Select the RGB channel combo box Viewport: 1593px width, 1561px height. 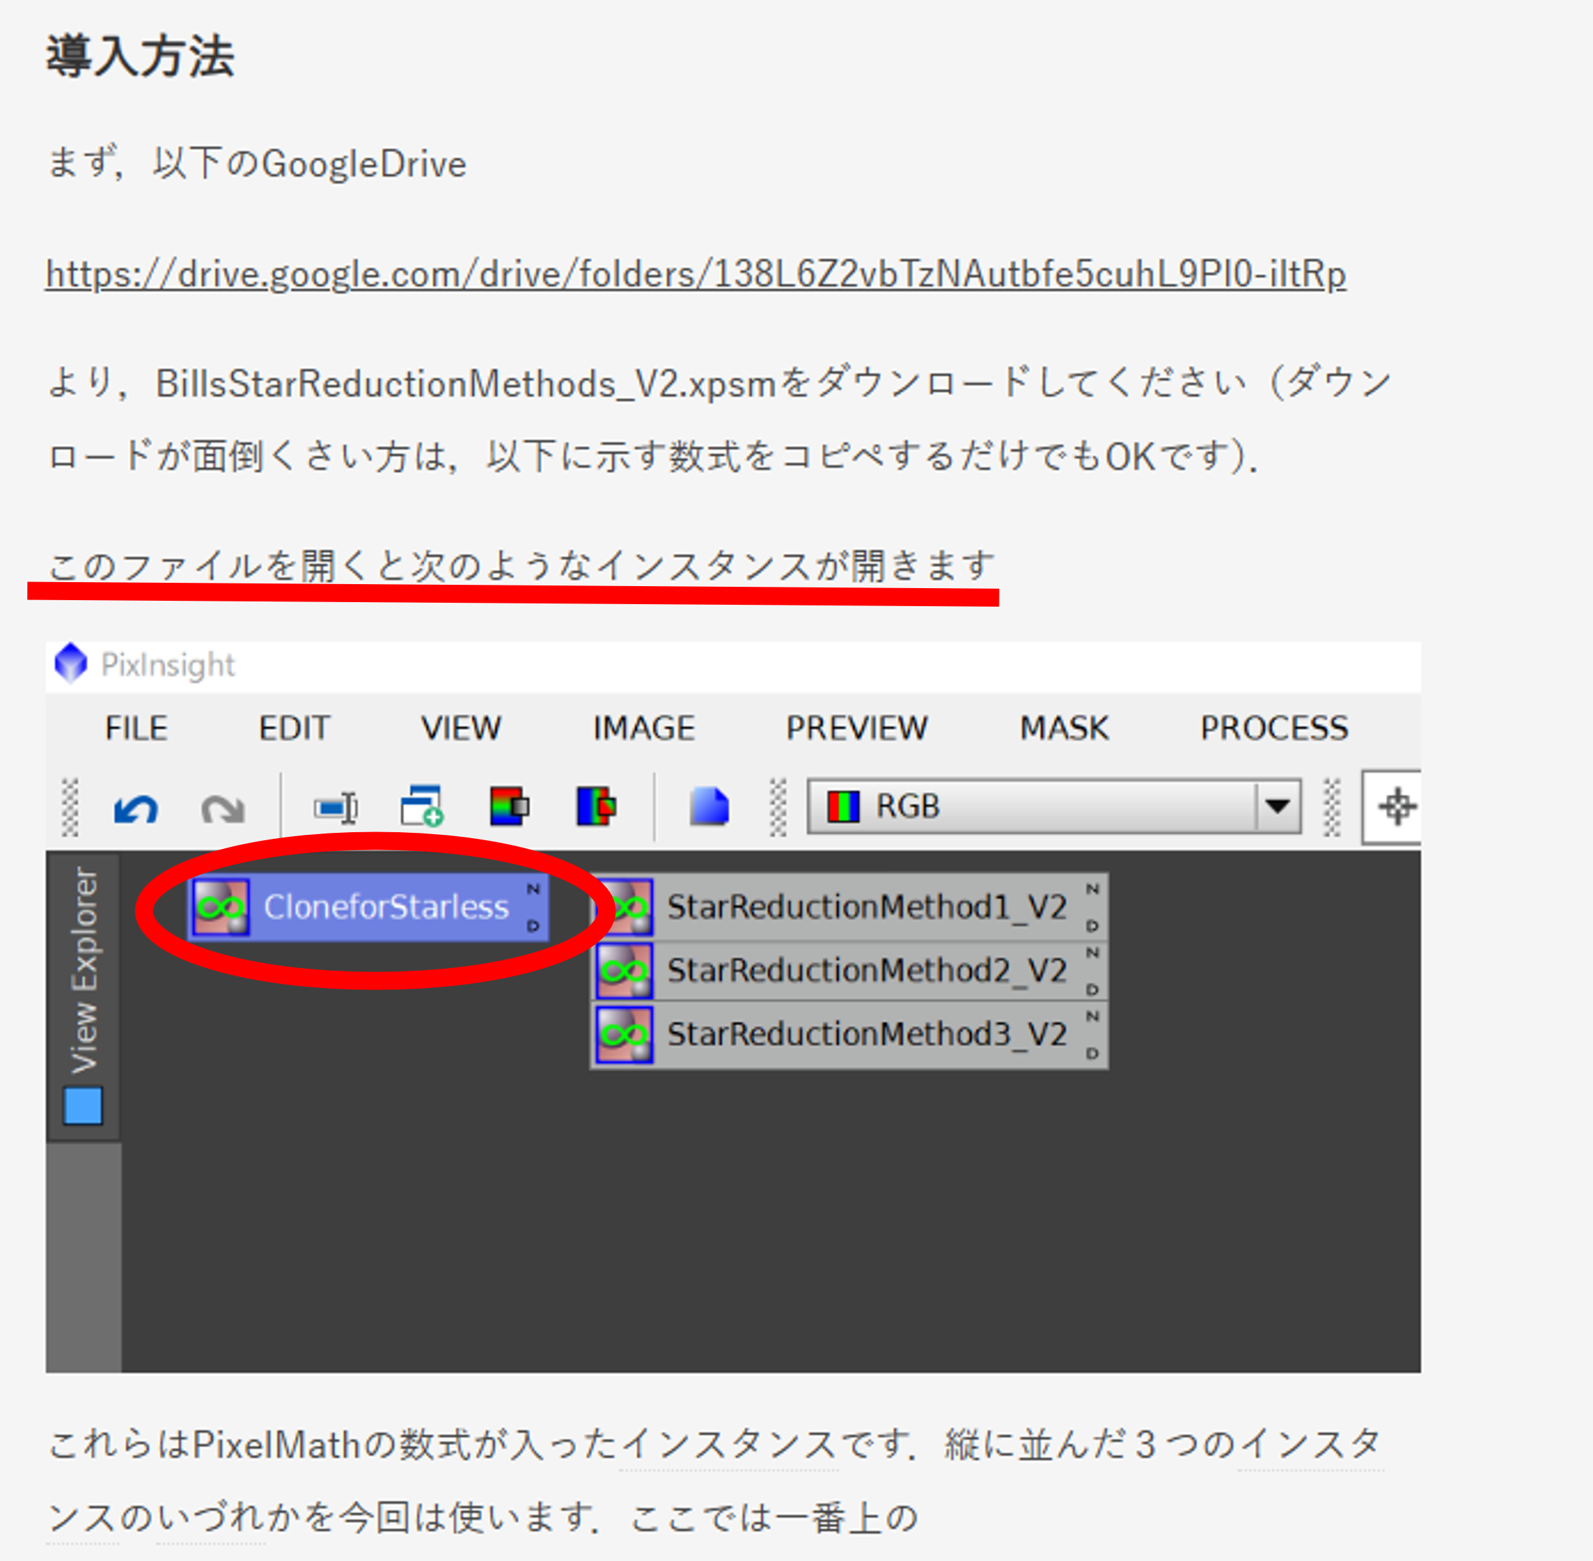coord(1054,806)
